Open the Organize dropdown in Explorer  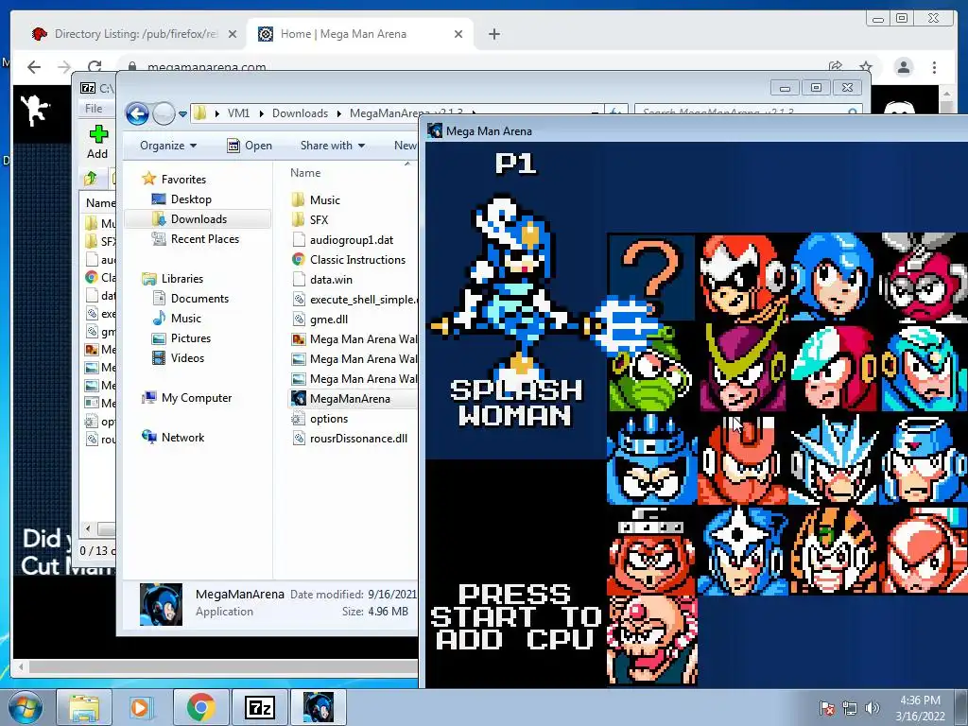coord(168,146)
